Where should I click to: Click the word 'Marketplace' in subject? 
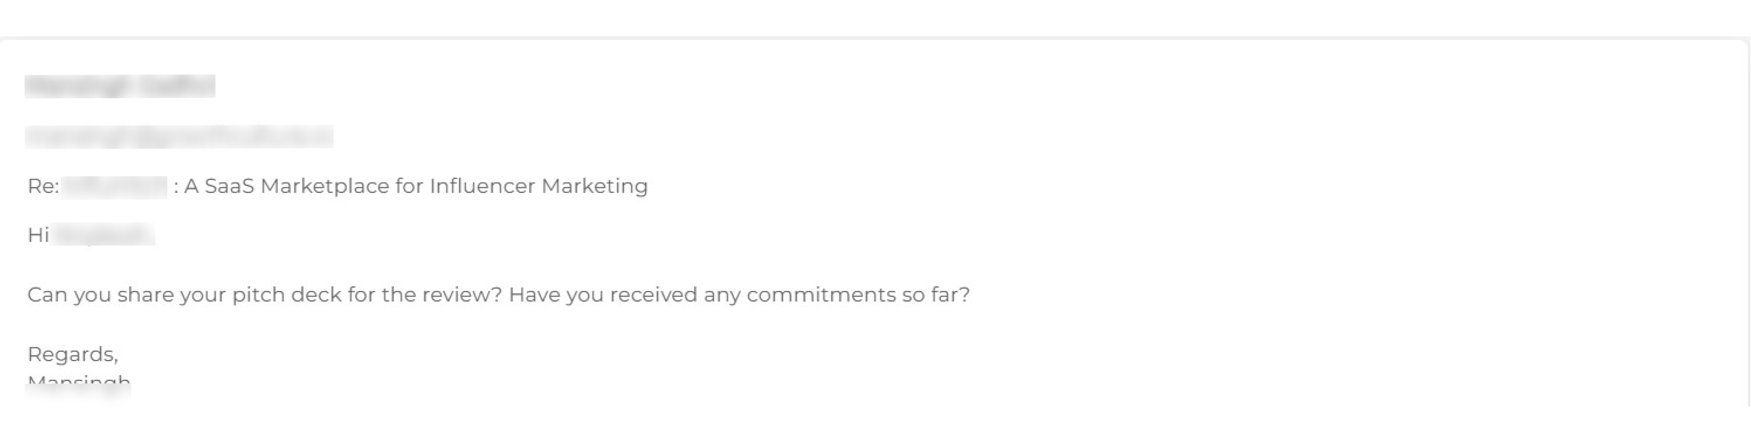[324, 186]
